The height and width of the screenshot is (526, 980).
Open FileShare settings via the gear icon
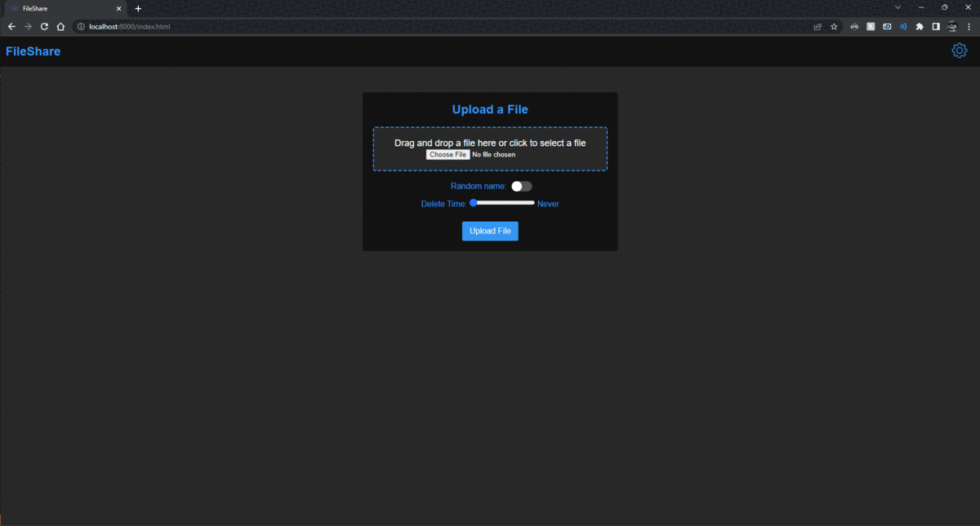click(959, 50)
